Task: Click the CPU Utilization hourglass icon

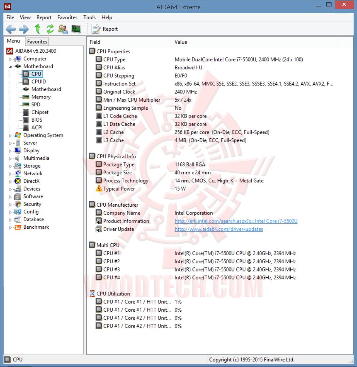Action: tap(92, 294)
